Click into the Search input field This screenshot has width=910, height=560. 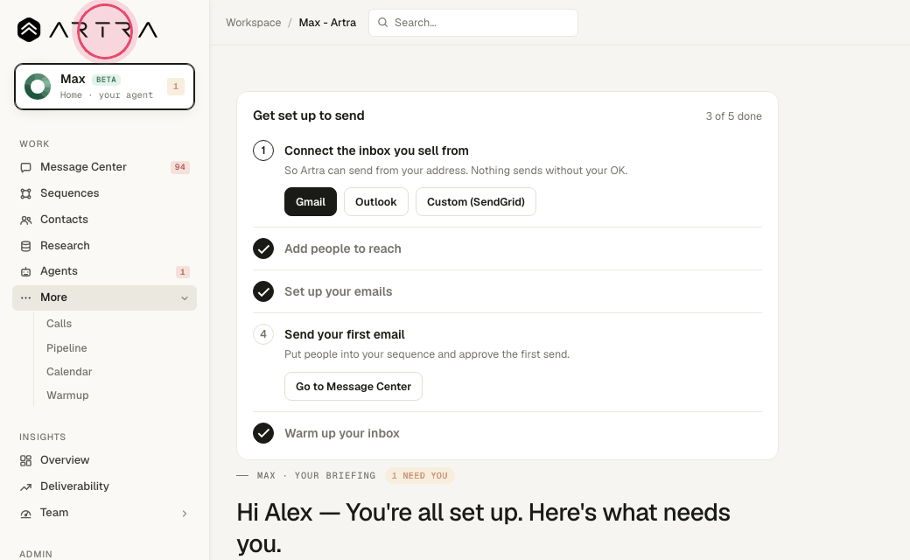[x=473, y=23]
